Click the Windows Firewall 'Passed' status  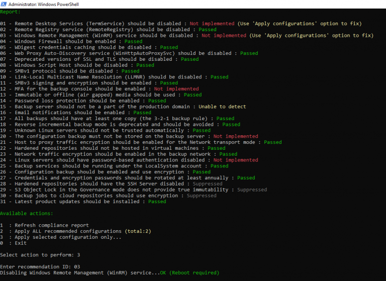[x=133, y=41]
